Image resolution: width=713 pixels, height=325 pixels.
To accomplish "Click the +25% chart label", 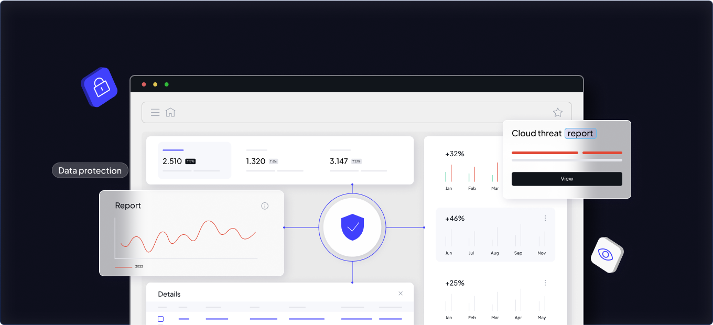I will pos(455,283).
